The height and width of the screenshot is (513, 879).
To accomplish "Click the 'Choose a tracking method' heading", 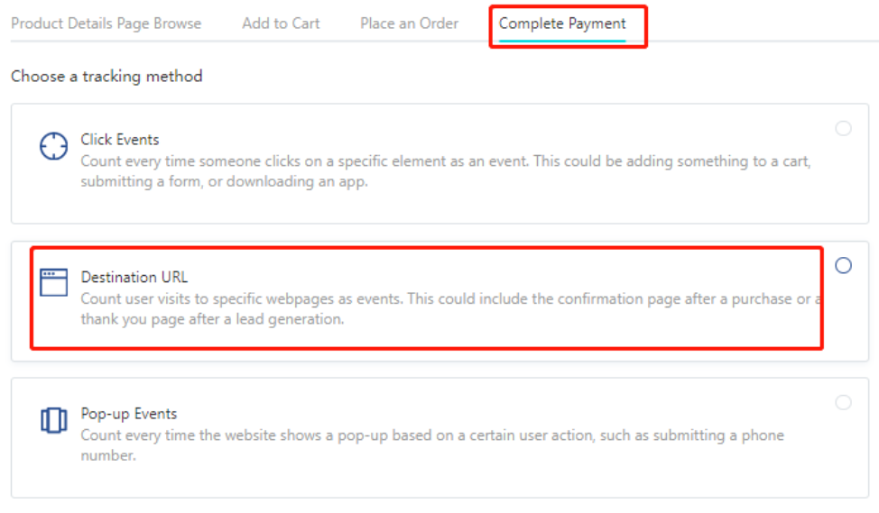I will (x=106, y=76).
